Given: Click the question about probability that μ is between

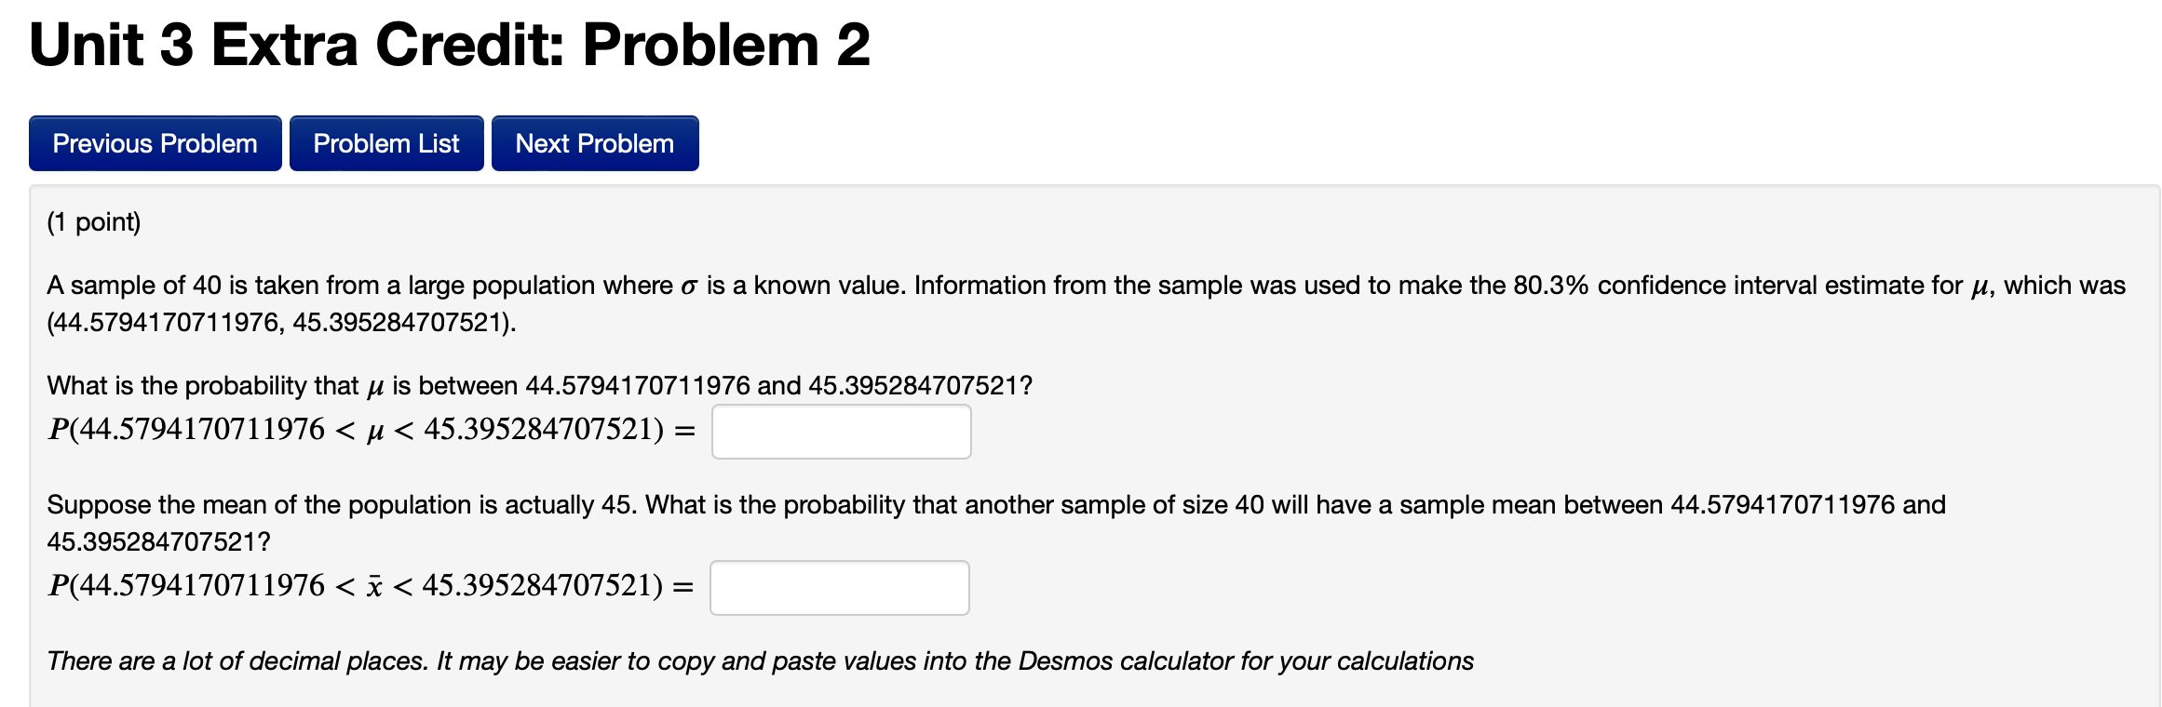Looking at the screenshot, I should click(x=538, y=385).
